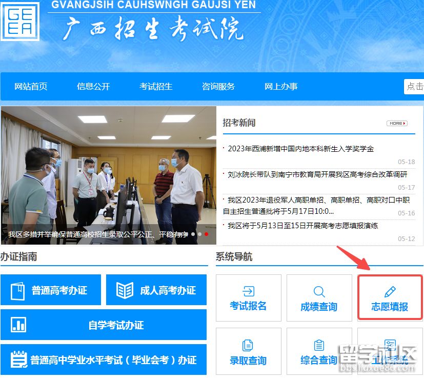The image size is (424, 379).
Task: Click MORE button beside 招考新闻
Action: pyautogui.click(x=397, y=123)
